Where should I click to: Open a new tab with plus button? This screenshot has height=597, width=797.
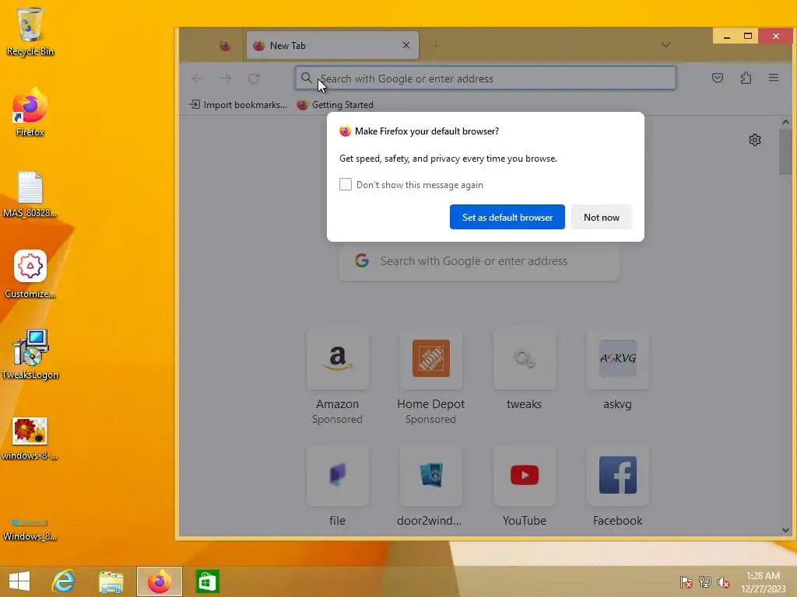tap(436, 46)
